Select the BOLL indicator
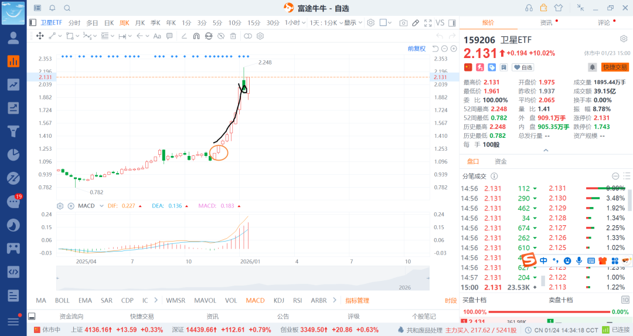Image resolution: width=633 pixels, height=336 pixels. pos(62,300)
